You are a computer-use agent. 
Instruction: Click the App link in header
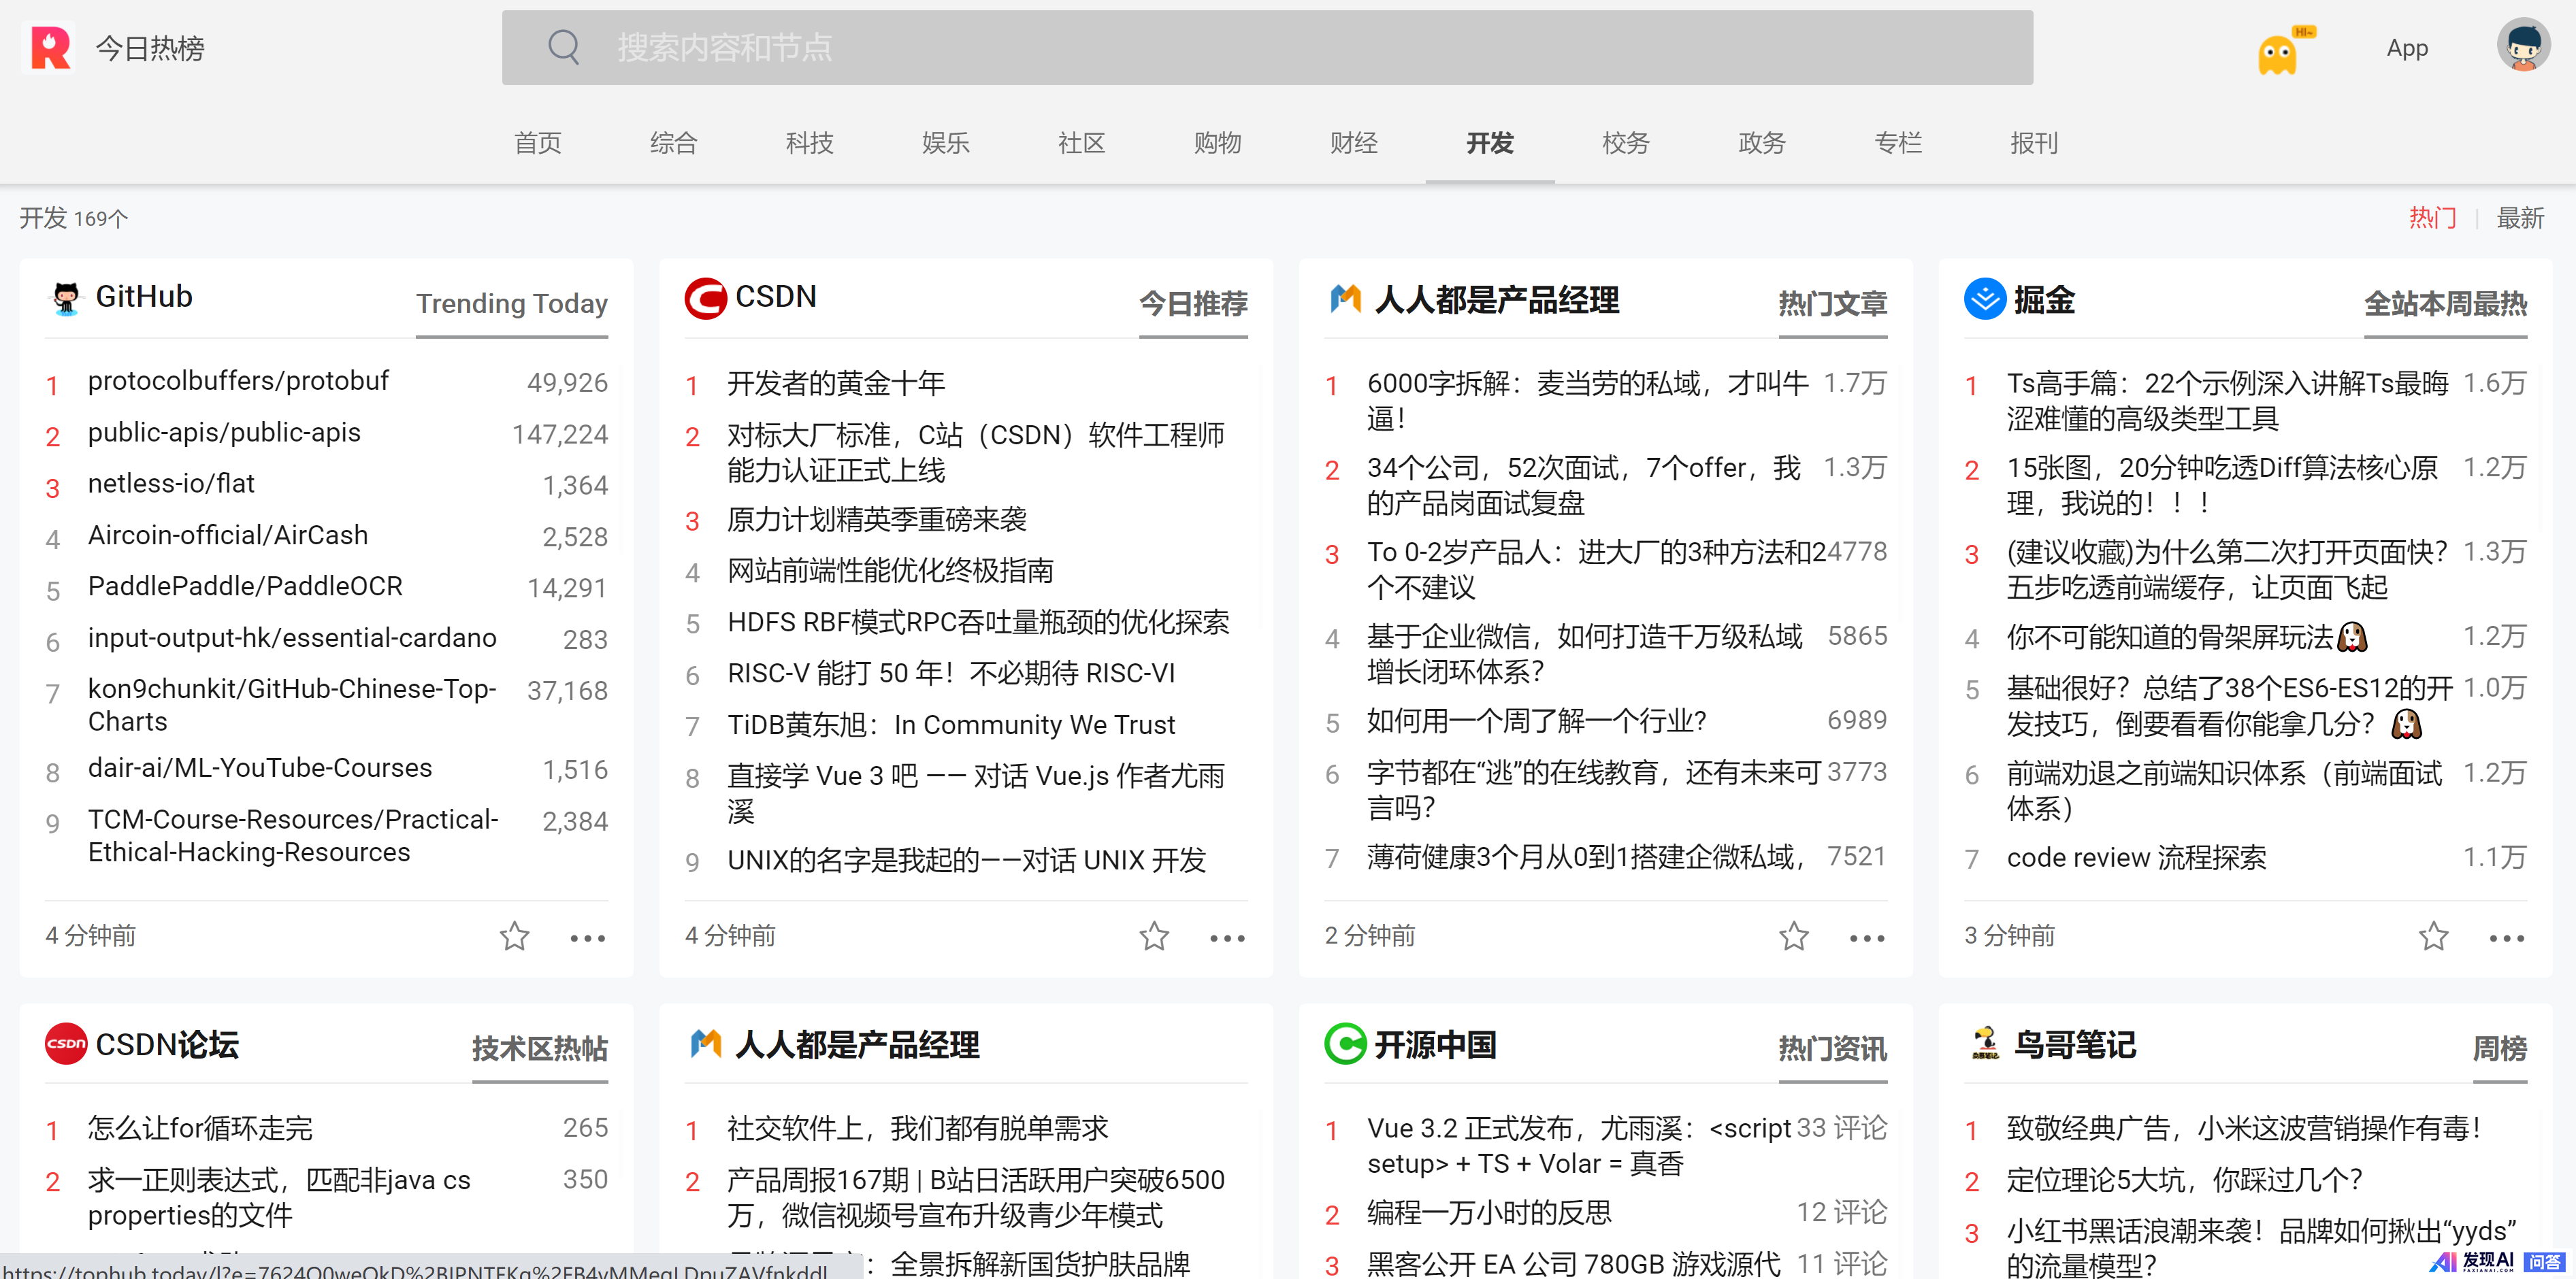(2407, 48)
